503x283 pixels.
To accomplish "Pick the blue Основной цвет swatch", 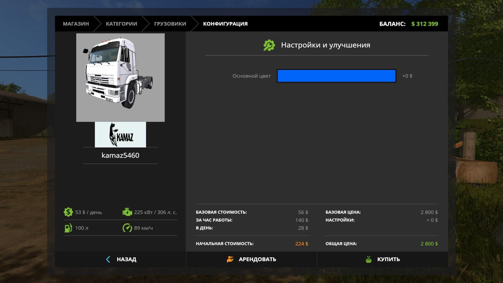I will point(336,76).
